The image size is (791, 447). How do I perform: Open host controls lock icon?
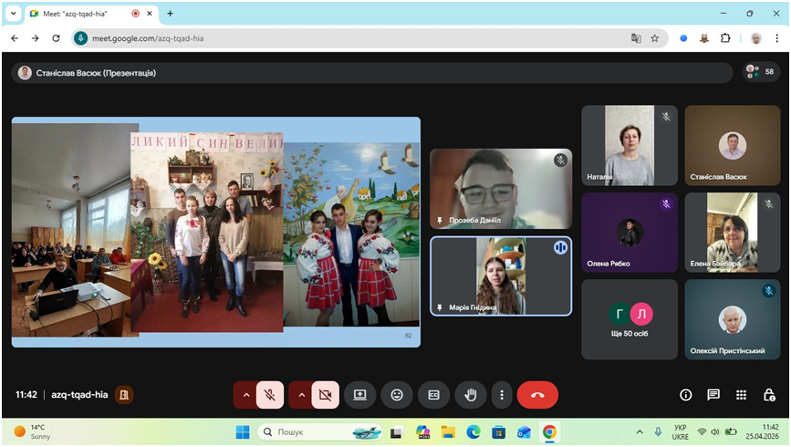pos(769,395)
